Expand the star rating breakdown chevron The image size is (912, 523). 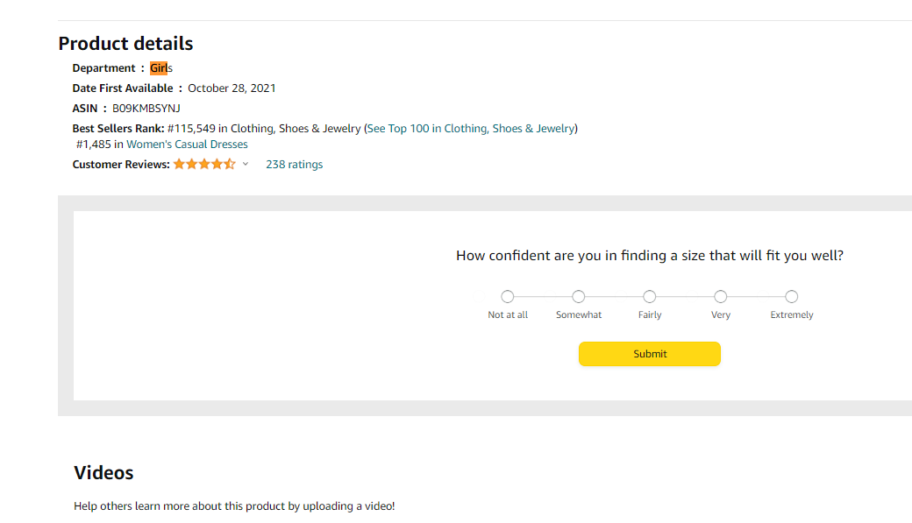(246, 165)
